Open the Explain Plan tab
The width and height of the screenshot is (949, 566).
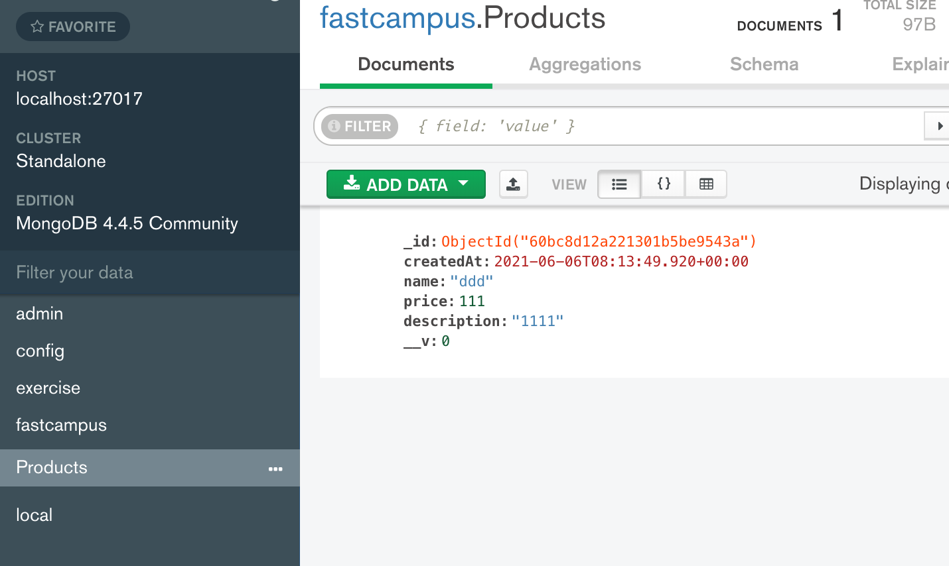(x=920, y=64)
